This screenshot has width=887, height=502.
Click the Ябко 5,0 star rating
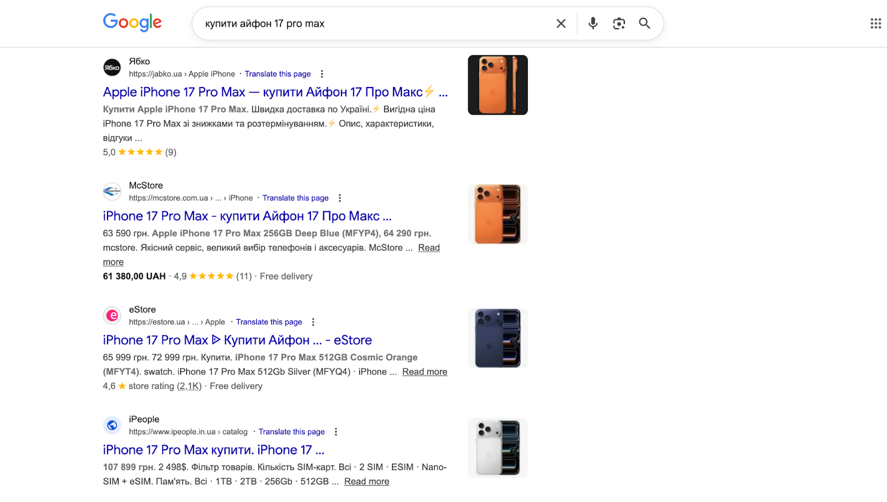[140, 152]
